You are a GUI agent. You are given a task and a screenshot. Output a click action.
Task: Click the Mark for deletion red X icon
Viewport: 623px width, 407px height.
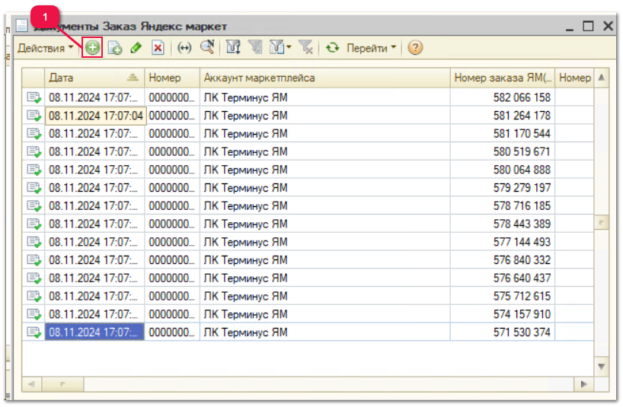tap(158, 48)
